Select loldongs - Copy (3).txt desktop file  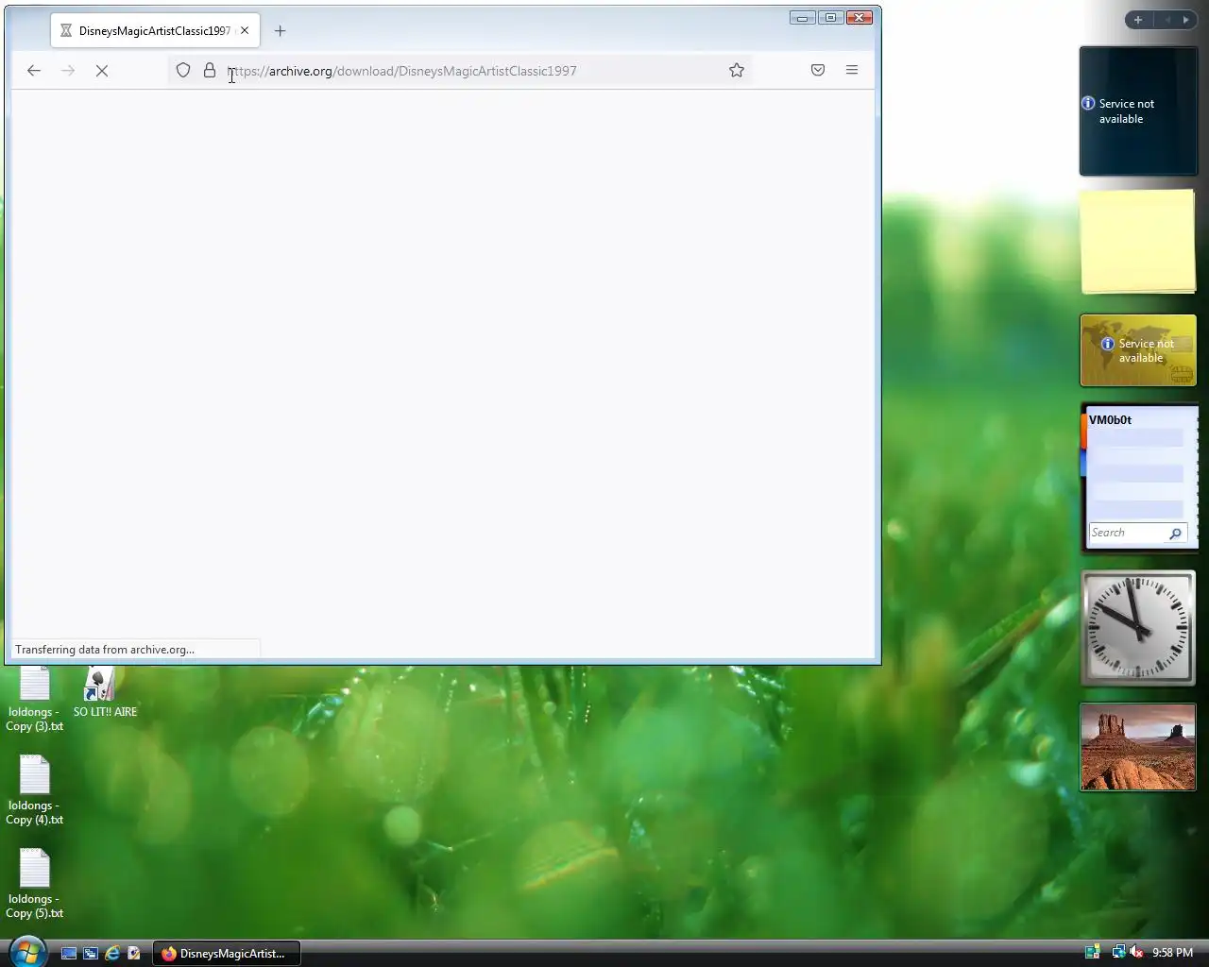35,700
